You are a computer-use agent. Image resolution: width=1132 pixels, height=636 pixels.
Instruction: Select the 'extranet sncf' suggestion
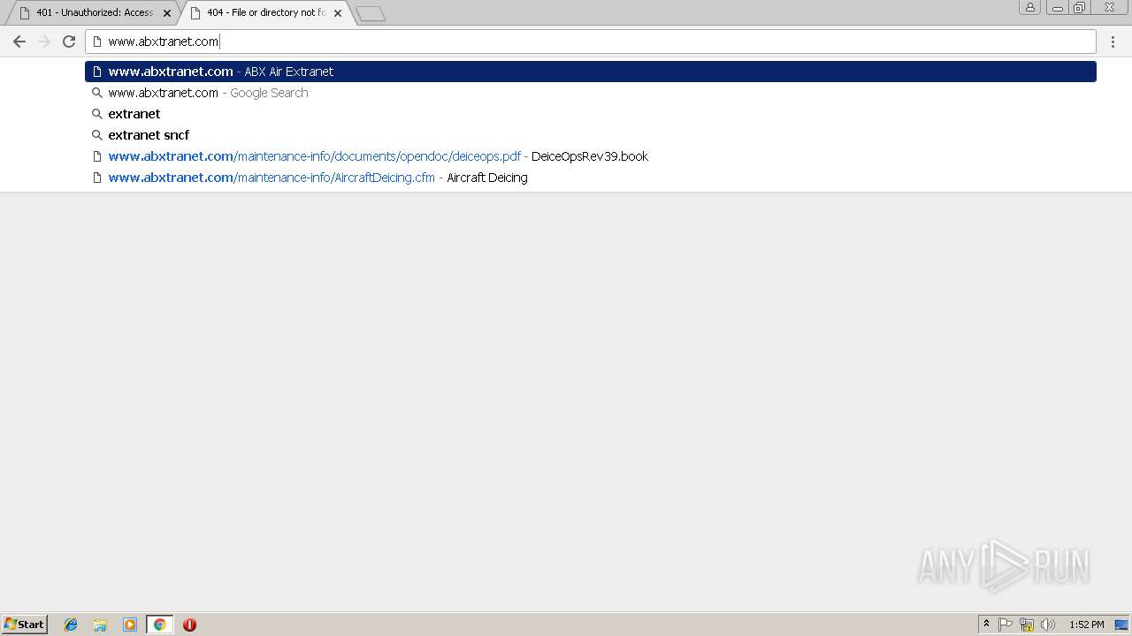[x=591, y=135]
